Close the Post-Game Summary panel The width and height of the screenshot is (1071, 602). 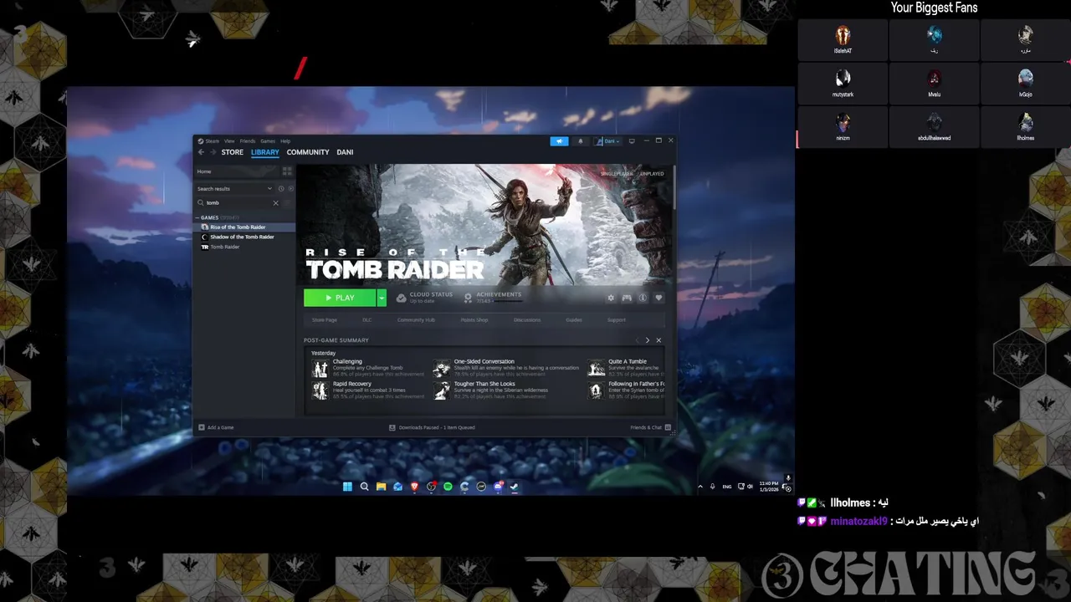[x=658, y=340]
